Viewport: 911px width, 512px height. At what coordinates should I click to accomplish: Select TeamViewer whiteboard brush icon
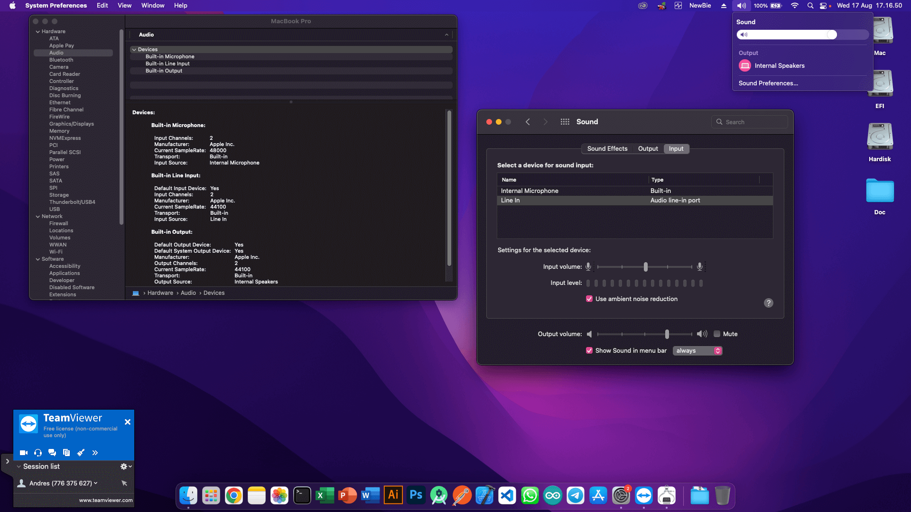pyautogui.click(x=81, y=453)
